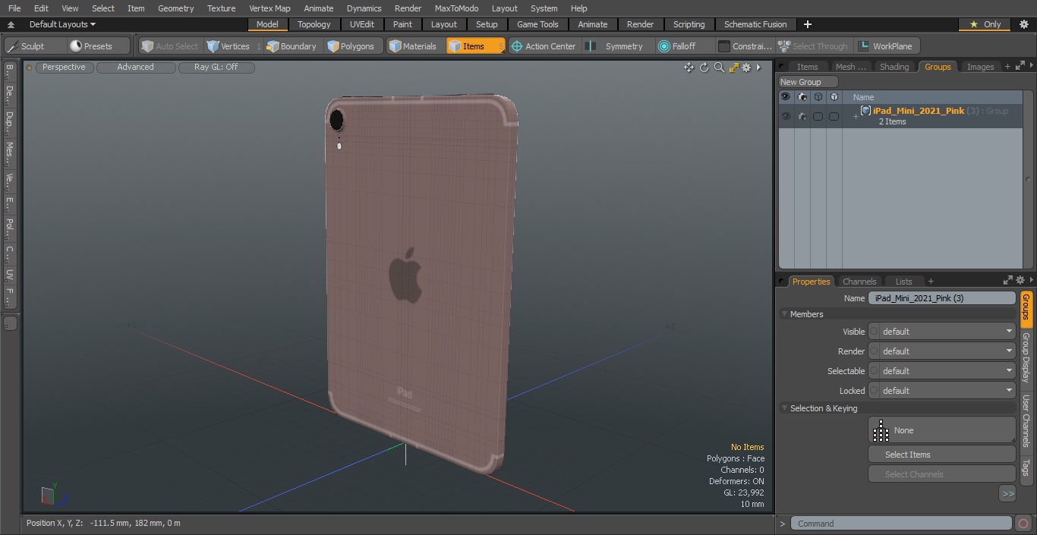Open the Render default dropdown
Viewport: 1037px width, 535px height.
(947, 351)
